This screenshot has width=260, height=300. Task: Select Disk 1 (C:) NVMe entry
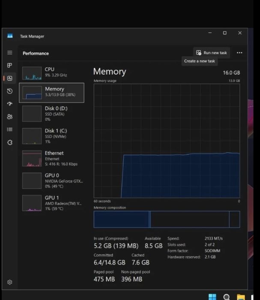pos(52,136)
